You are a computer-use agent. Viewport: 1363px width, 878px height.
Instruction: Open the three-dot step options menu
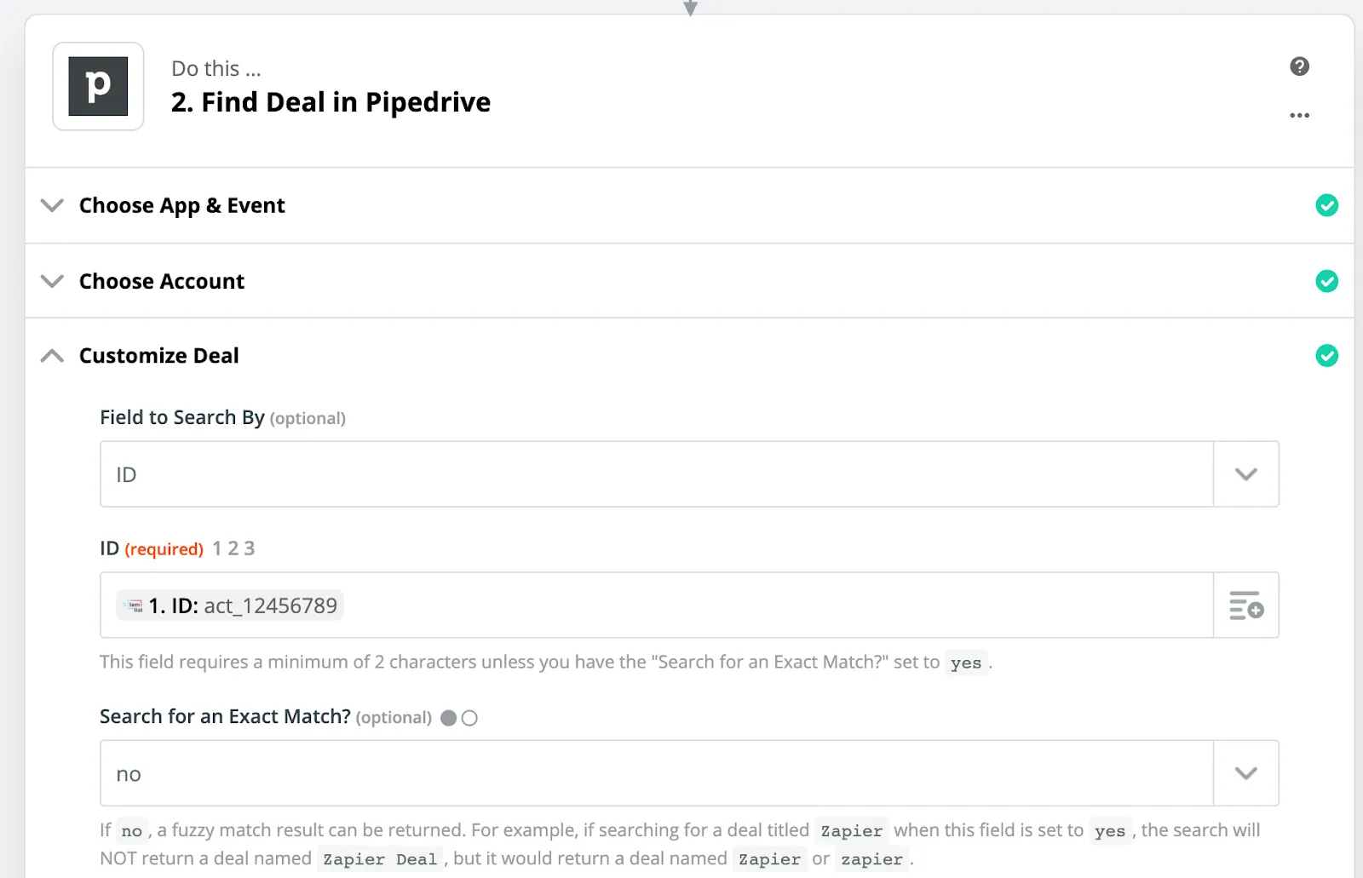pos(1299,115)
